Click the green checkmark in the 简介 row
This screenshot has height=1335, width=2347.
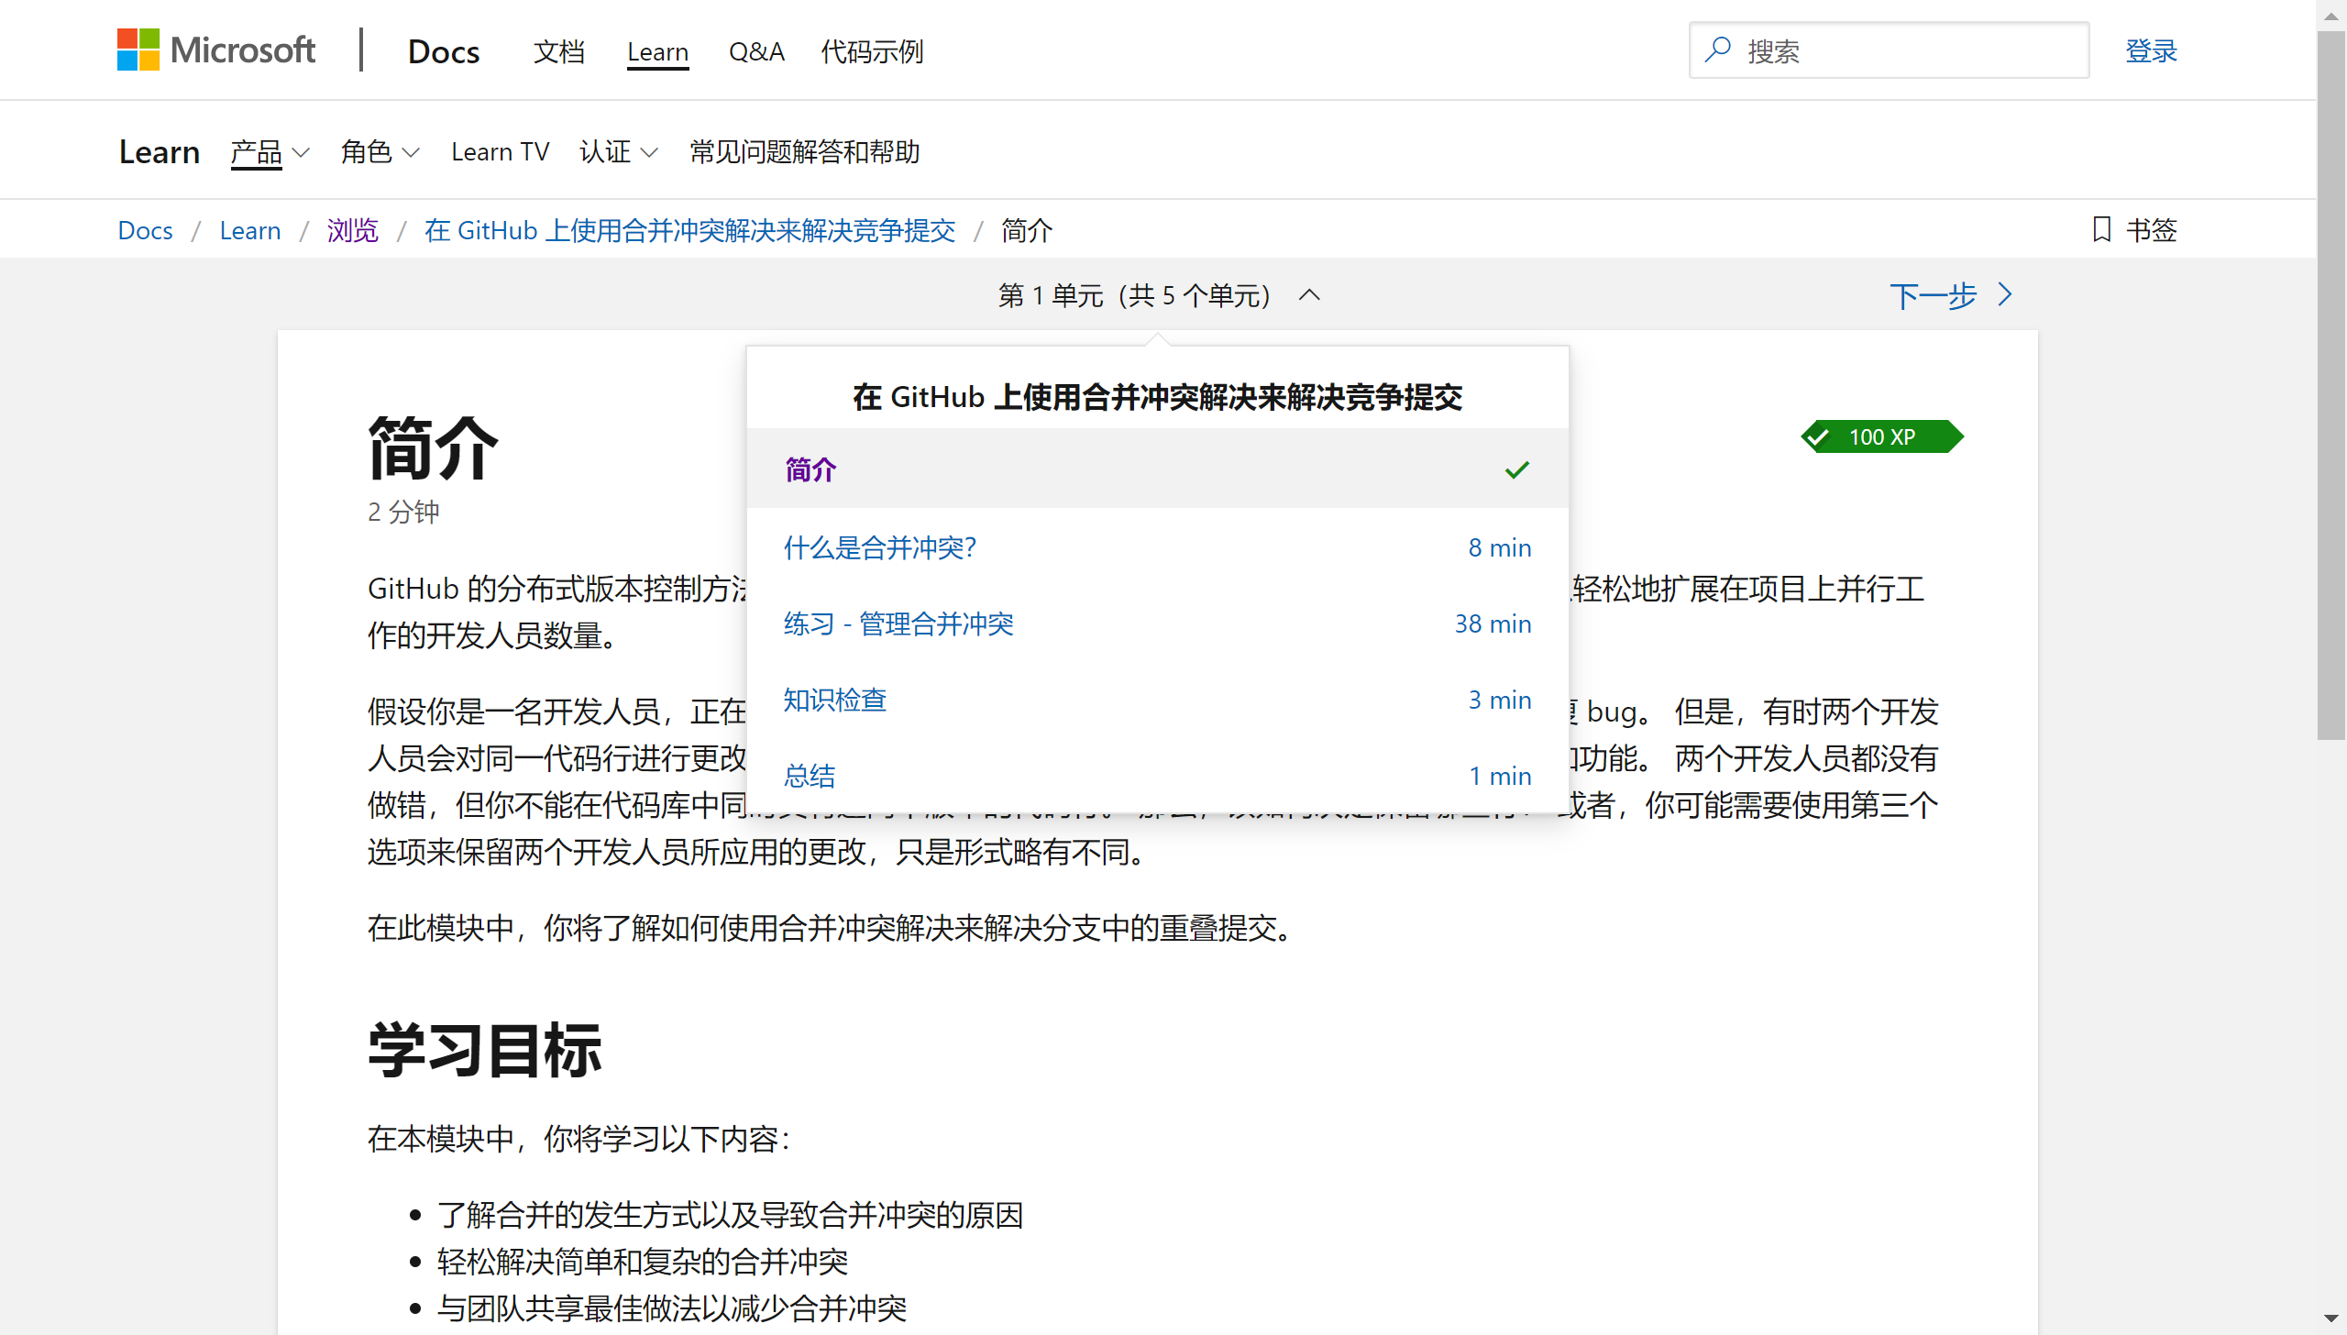[1517, 469]
